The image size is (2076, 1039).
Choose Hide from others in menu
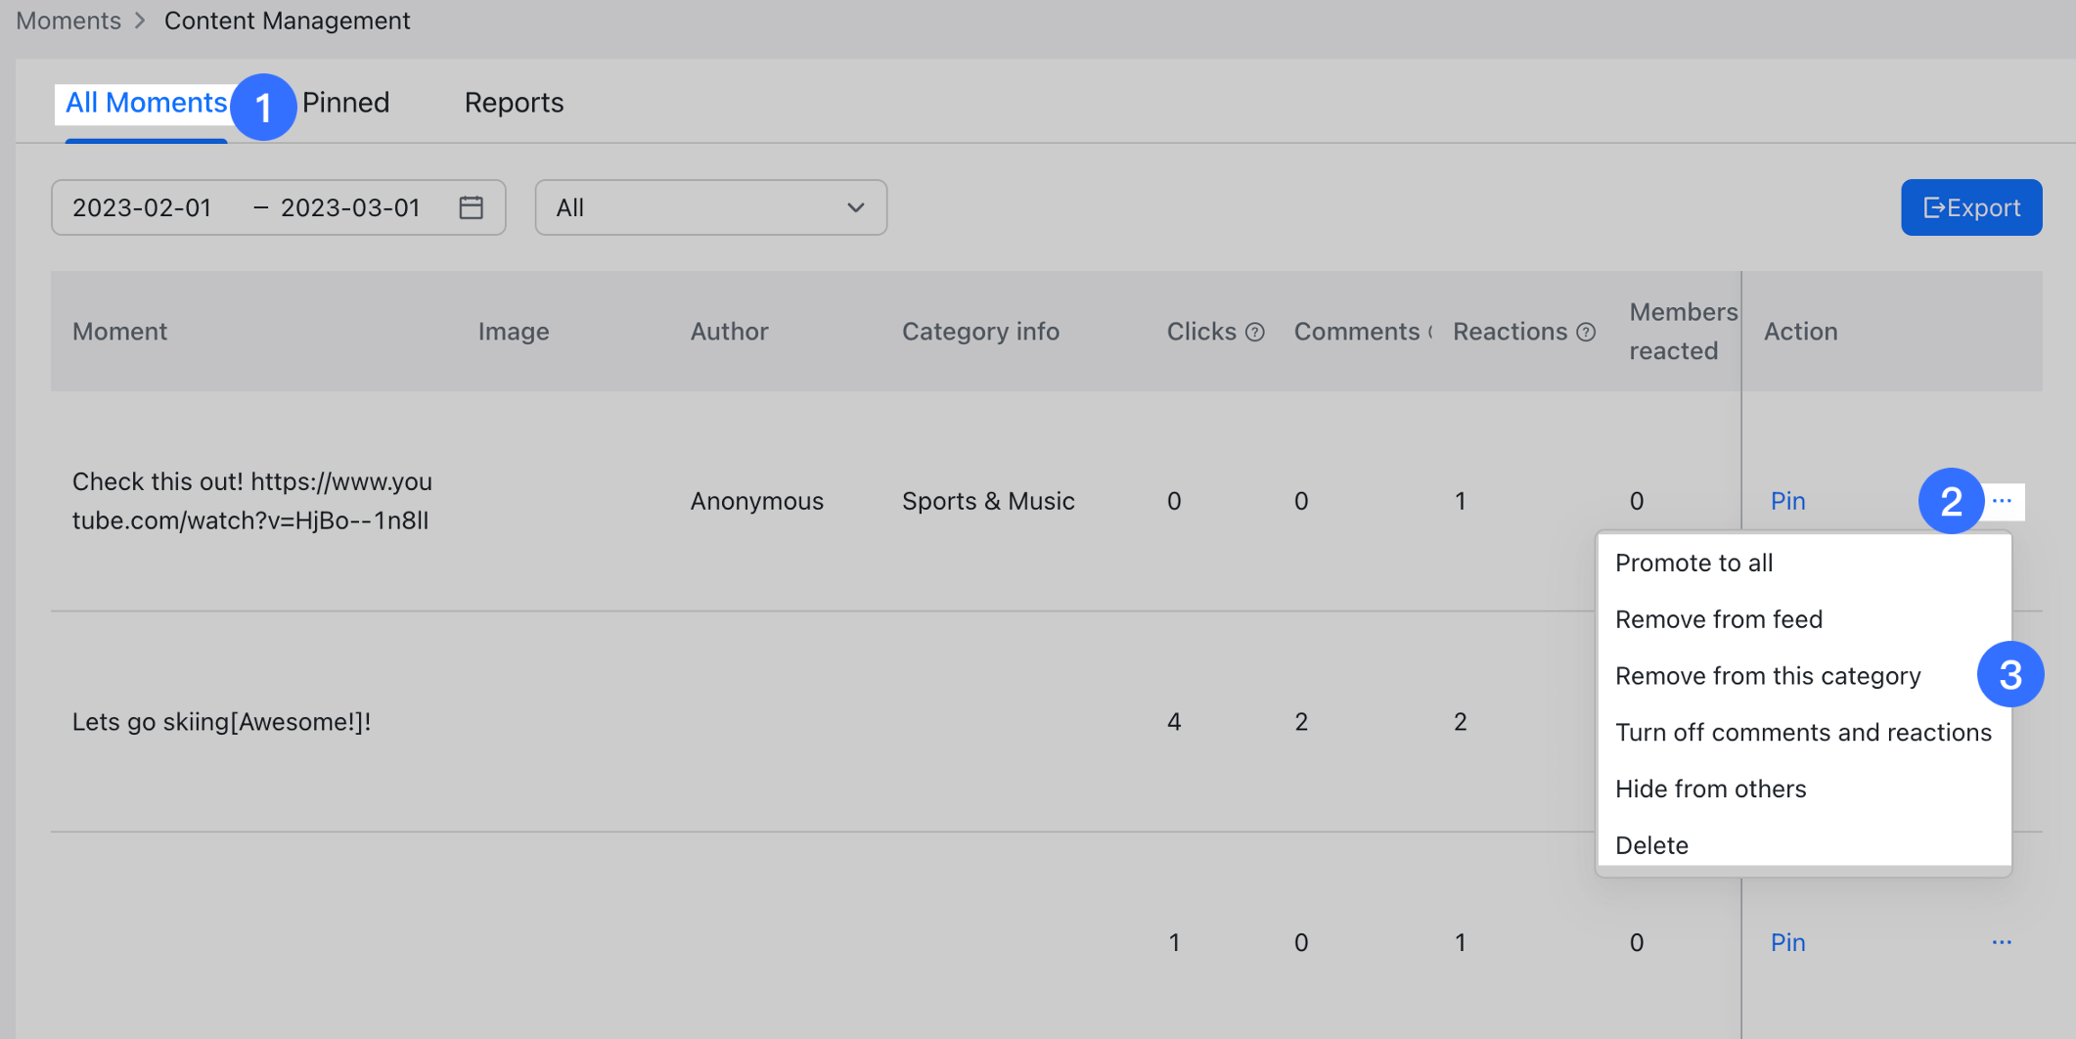1710,789
